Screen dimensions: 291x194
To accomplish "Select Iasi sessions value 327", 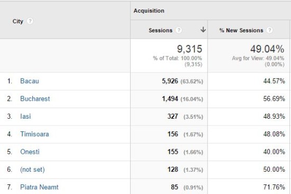I will click(x=172, y=117).
